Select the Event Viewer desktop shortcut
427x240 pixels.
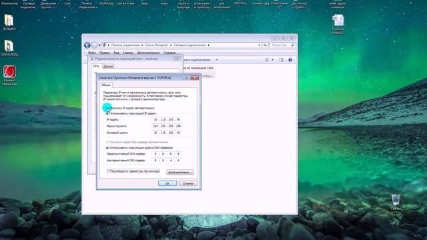(280, 5)
